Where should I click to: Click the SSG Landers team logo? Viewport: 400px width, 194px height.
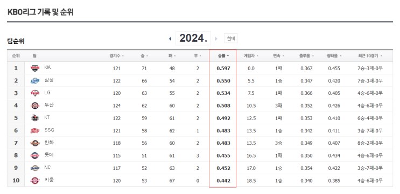pos(35,131)
